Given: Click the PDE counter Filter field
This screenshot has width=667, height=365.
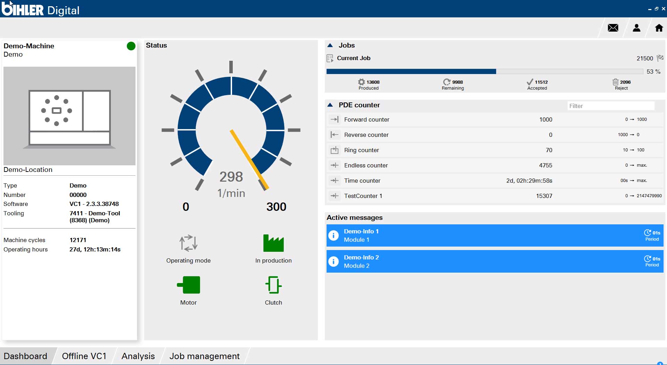Looking at the screenshot, I should click(x=610, y=106).
